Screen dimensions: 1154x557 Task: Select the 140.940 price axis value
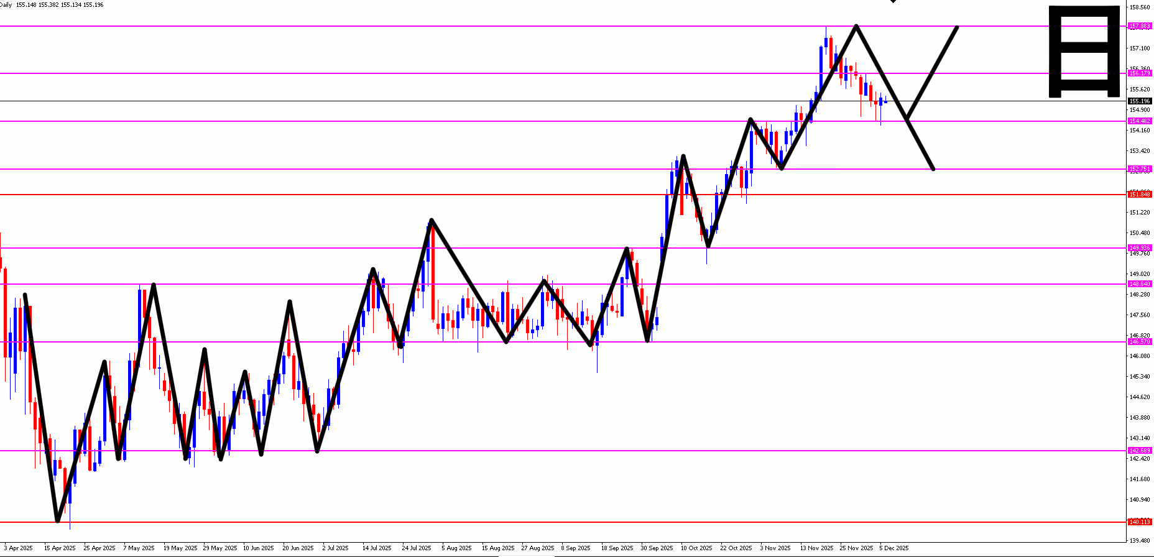click(x=1140, y=500)
